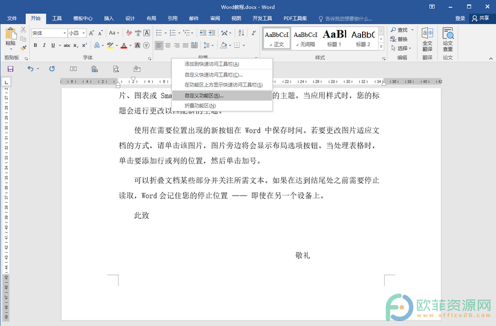Screen dimensions: 496x326
Task: Click the Share (共享) button
Action: [x=481, y=18]
